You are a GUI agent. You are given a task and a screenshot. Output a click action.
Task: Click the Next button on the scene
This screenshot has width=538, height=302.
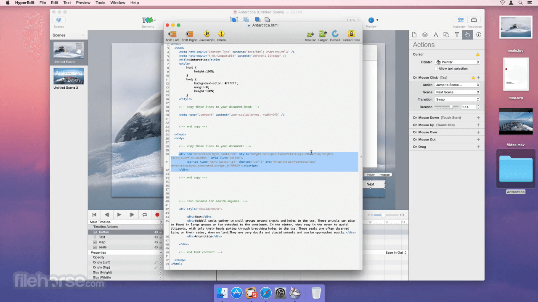[371, 184]
